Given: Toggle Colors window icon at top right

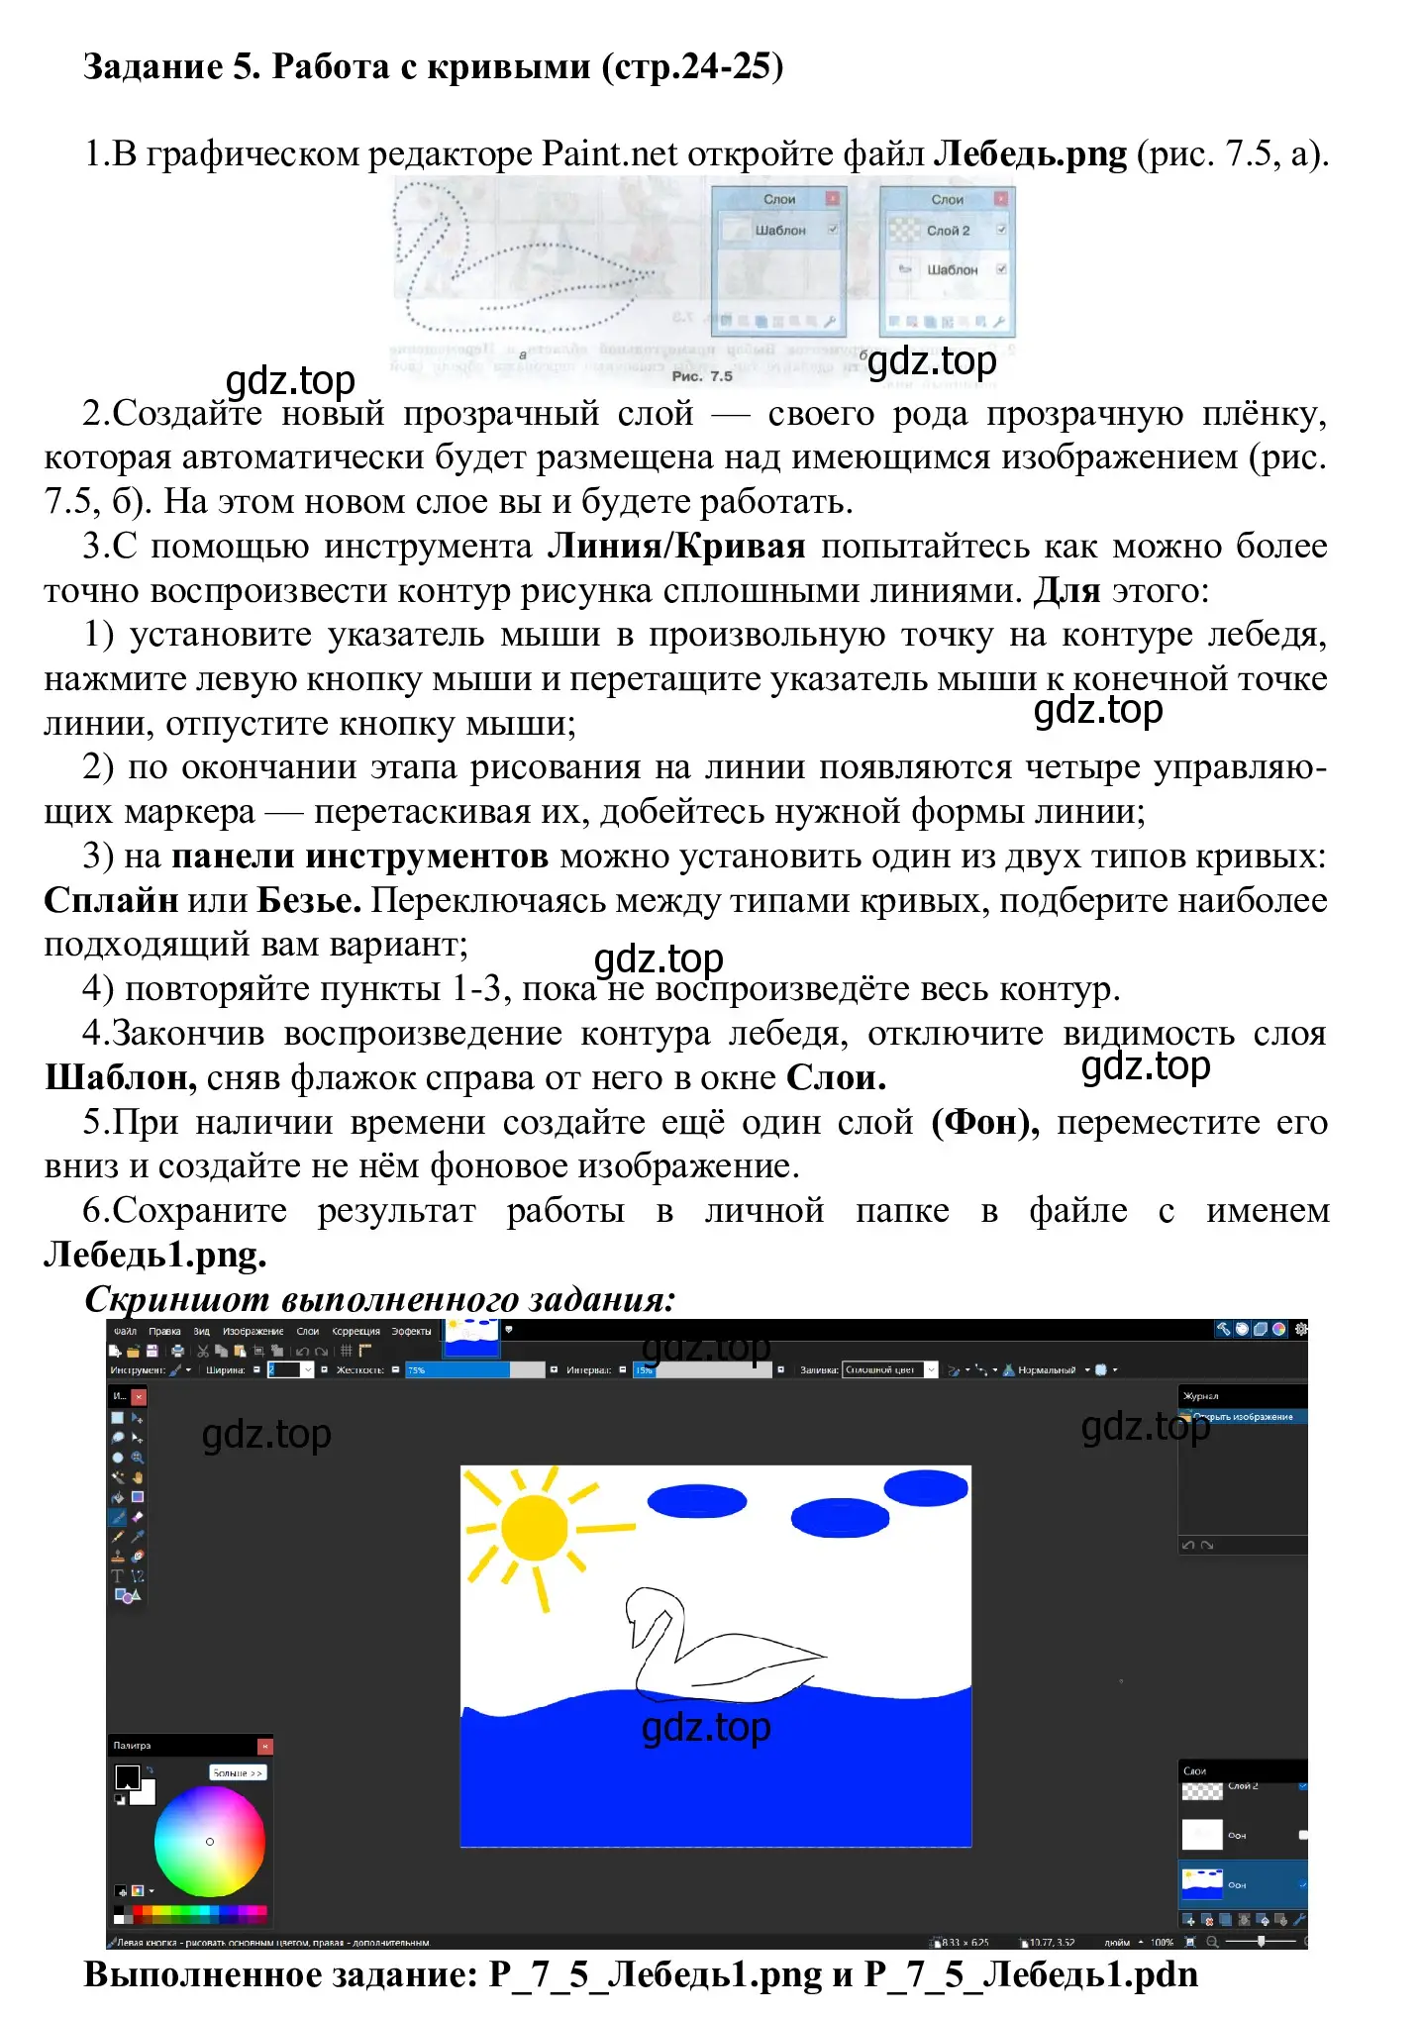Looking at the screenshot, I should (x=1279, y=1329).
